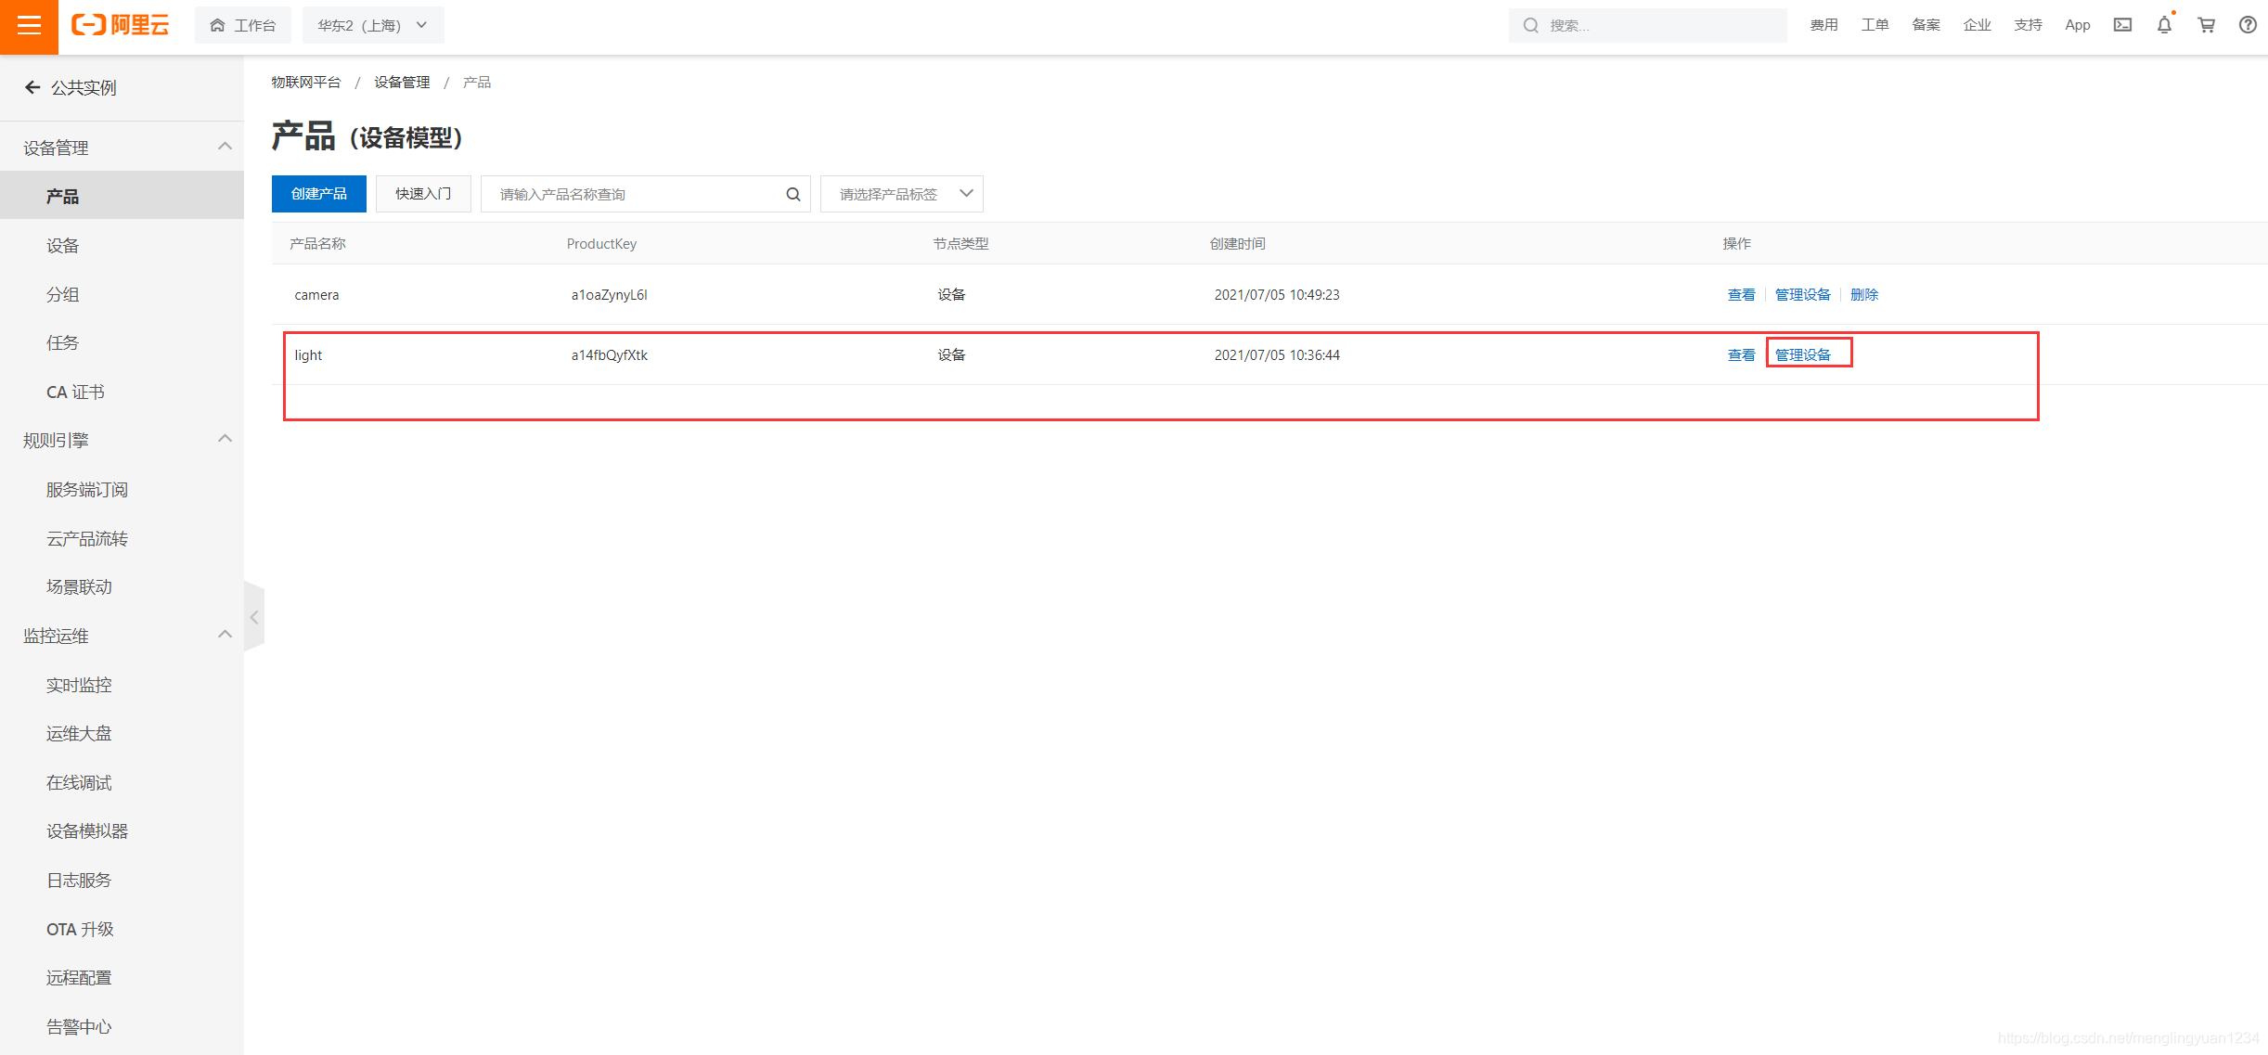Screen dimensions: 2268x1055
Task: Open 费用 in the top menu
Action: coord(1823,25)
